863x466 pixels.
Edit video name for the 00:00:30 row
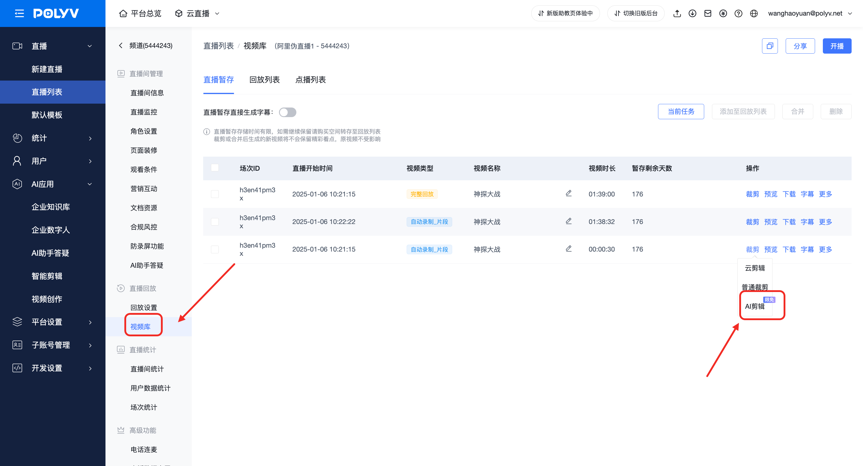click(568, 249)
